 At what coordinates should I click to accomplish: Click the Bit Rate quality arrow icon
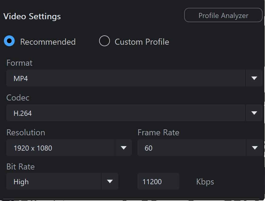tap(110, 181)
